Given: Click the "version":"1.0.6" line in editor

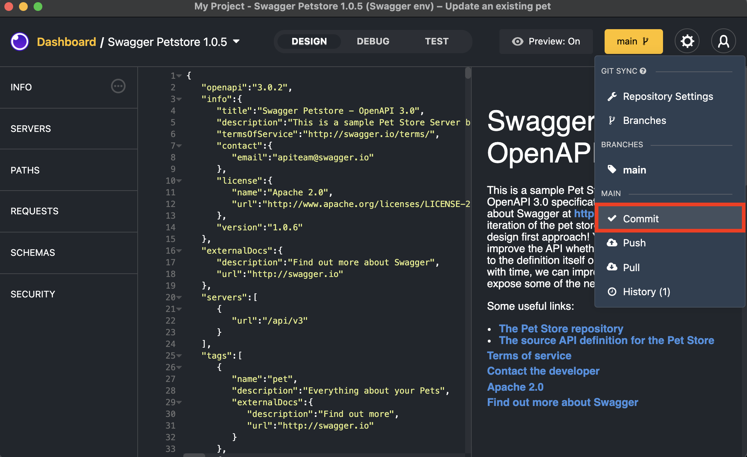Looking at the screenshot, I should (260, 227).
